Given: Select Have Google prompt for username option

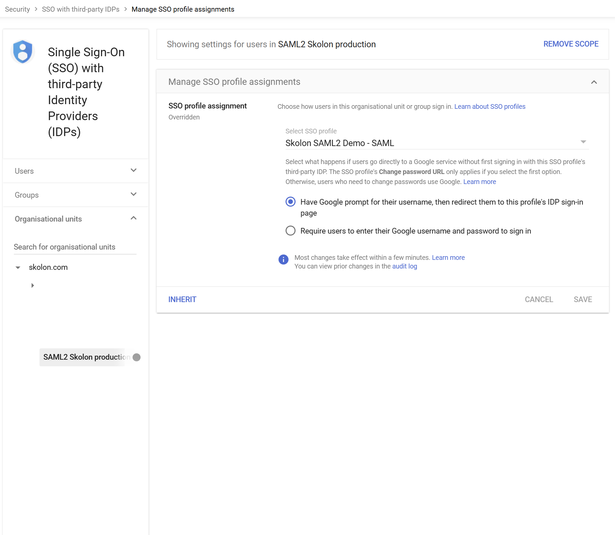Looking at the screenshot, I should click(291, 202).
